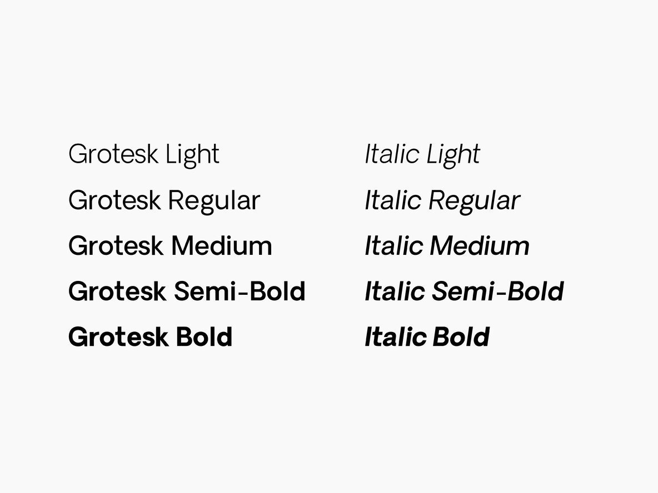Click the word Light in Grotesk Light

(x=193, y=154)
